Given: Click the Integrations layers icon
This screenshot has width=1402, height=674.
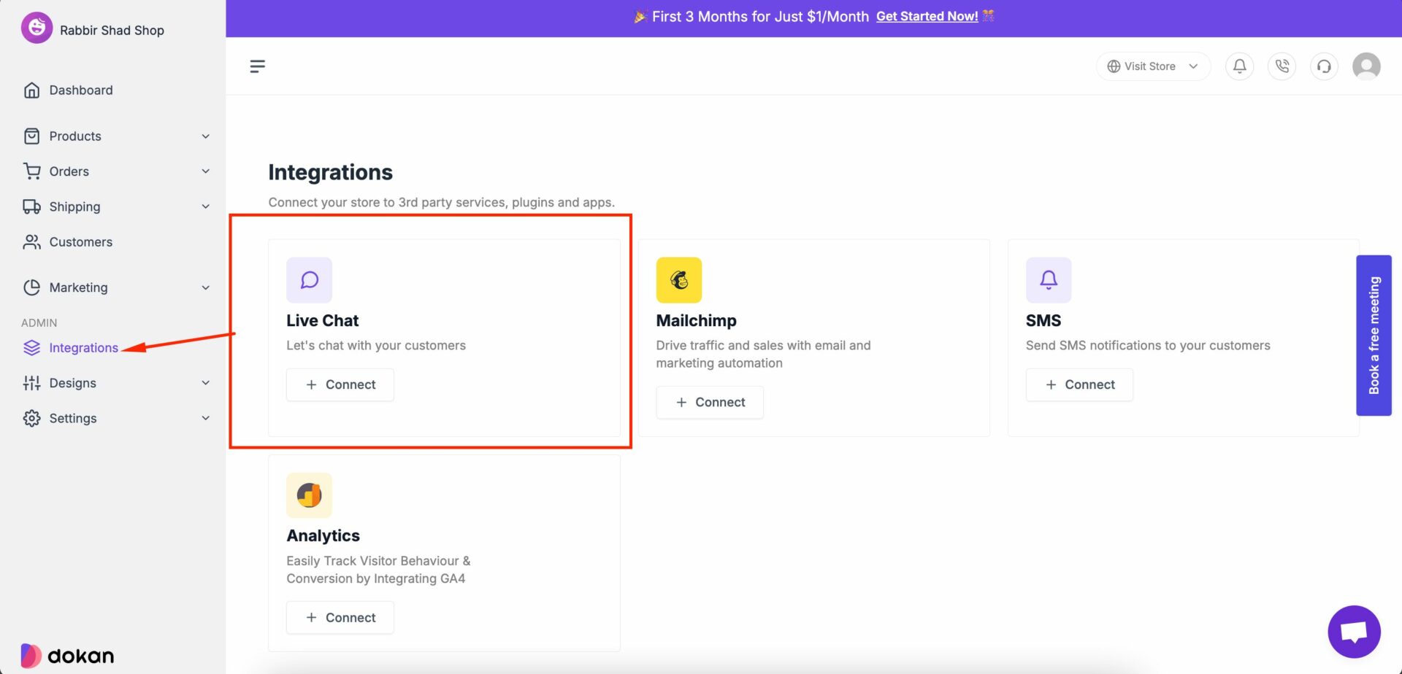Looking at the screenshot, I should coord(31,348).
